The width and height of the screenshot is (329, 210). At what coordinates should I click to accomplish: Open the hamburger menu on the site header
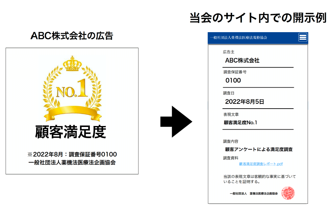click(x=303, y=37)
